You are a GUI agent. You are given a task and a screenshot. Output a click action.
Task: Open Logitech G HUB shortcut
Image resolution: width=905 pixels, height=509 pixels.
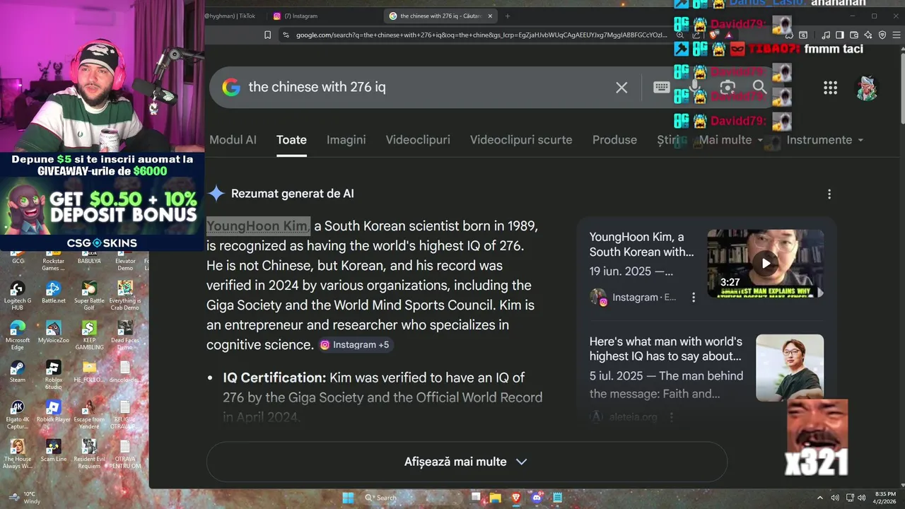pyautogui.click(x=17, y=296)
